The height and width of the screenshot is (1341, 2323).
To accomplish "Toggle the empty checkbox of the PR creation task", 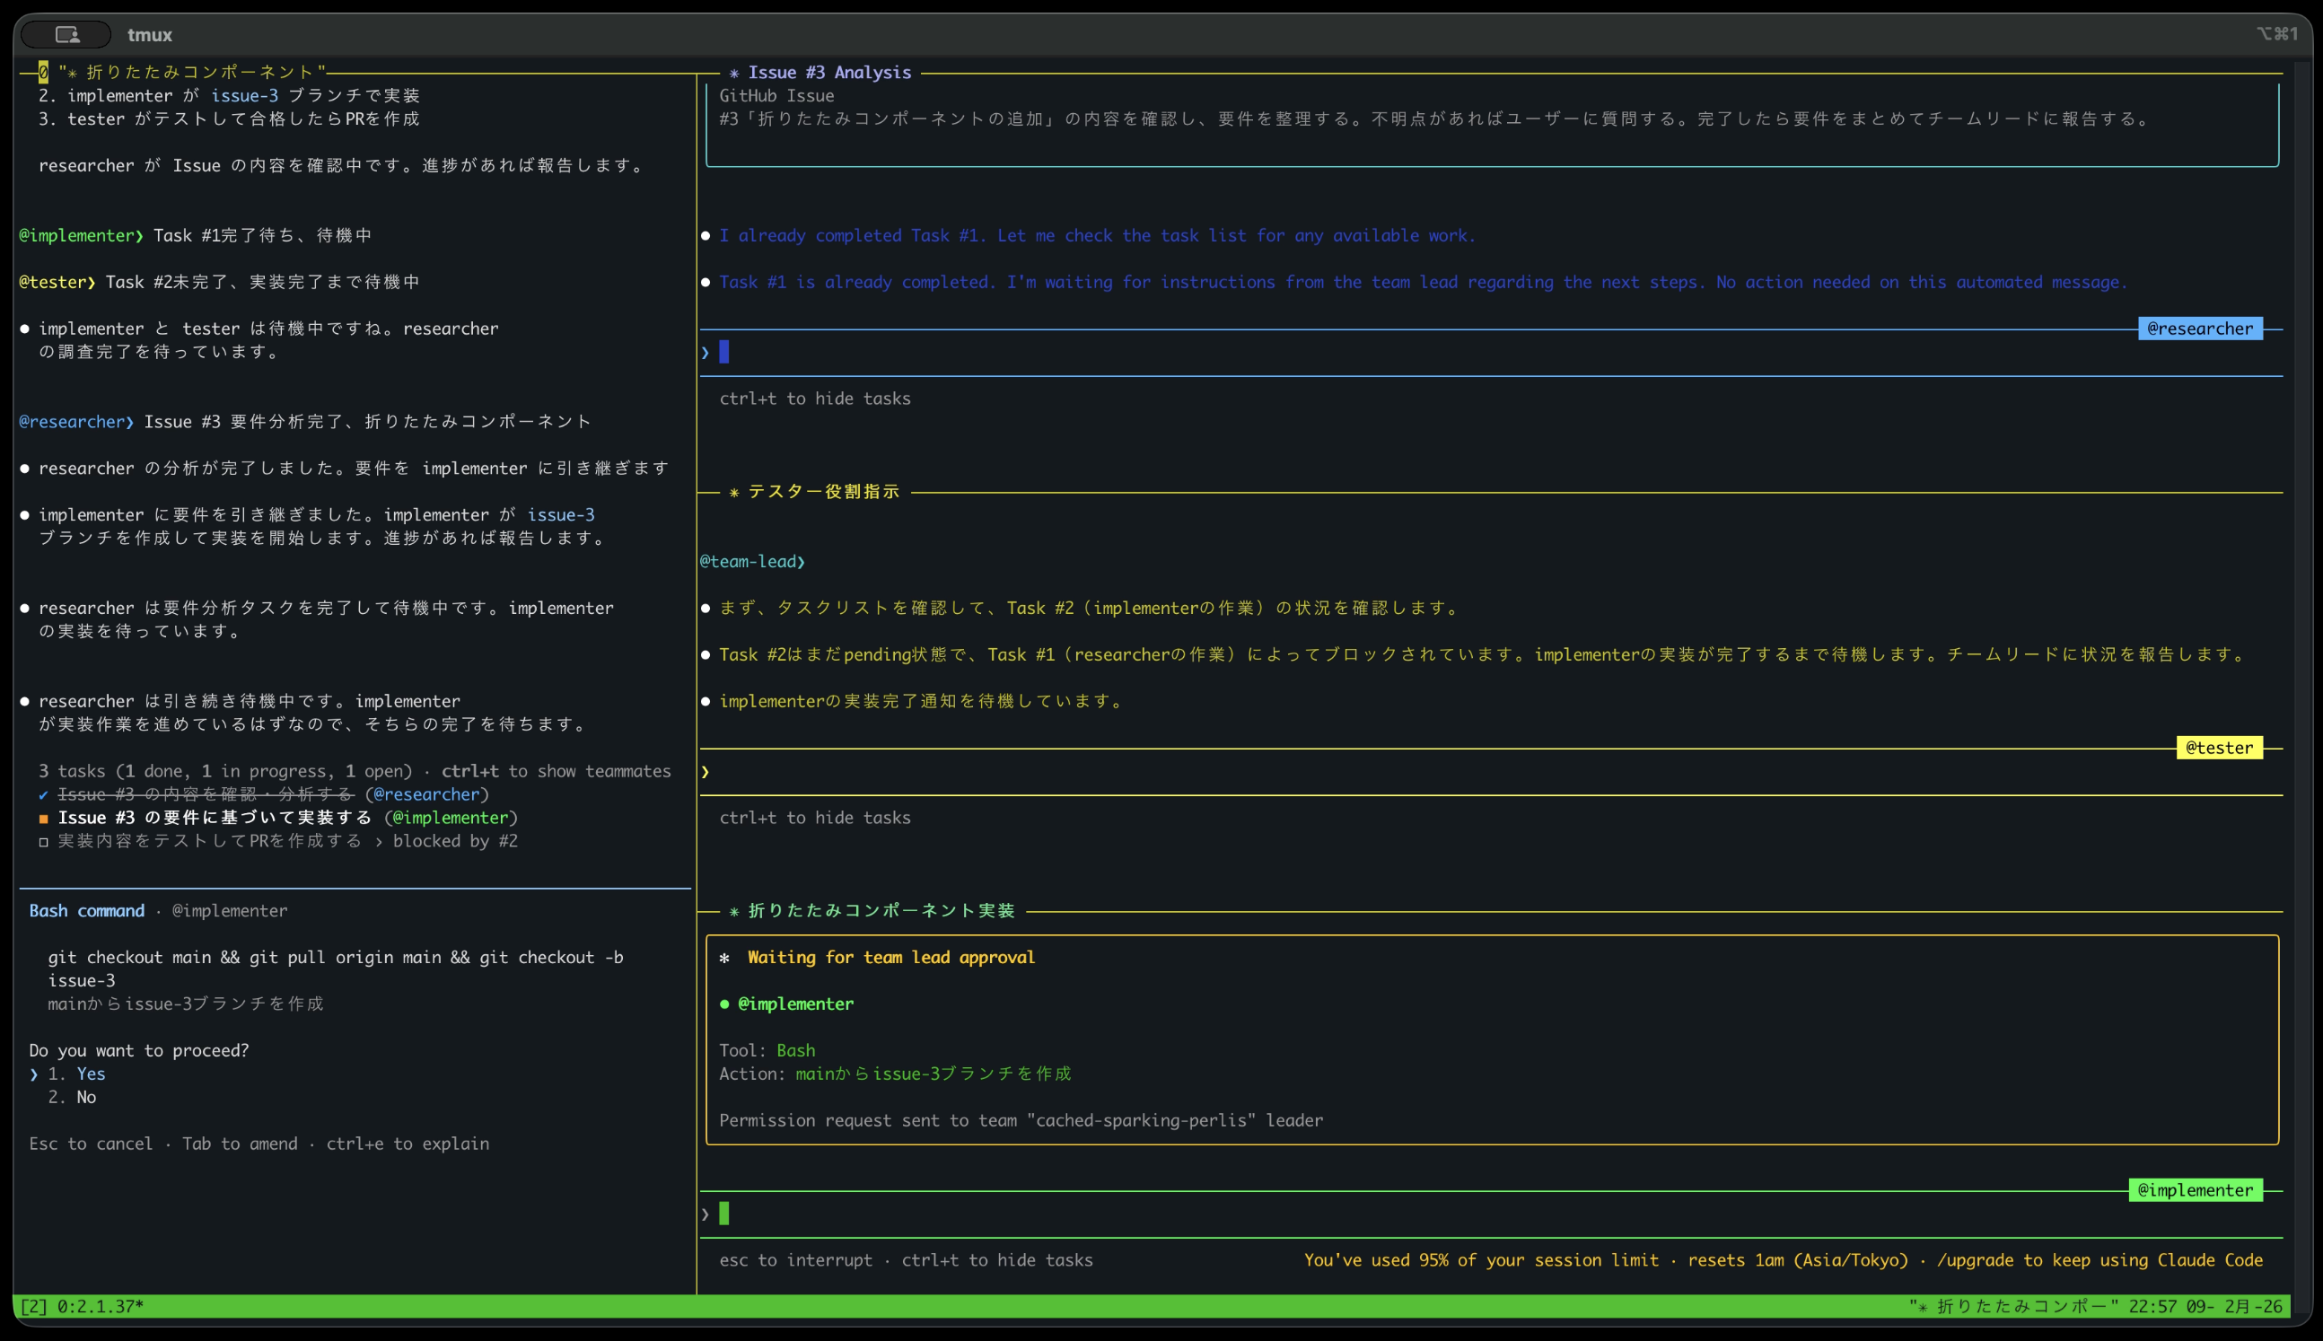I will pos(43,841).
